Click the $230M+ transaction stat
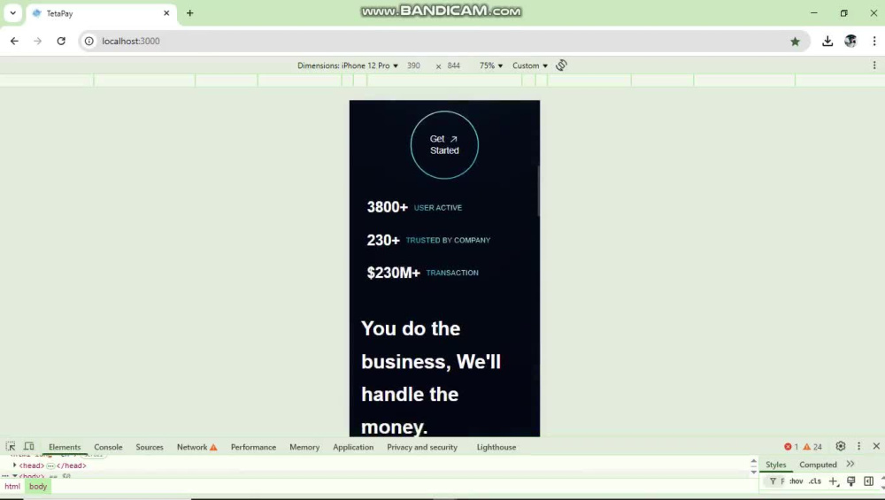This screenshot has height=500, width=885. pos(422,273)
